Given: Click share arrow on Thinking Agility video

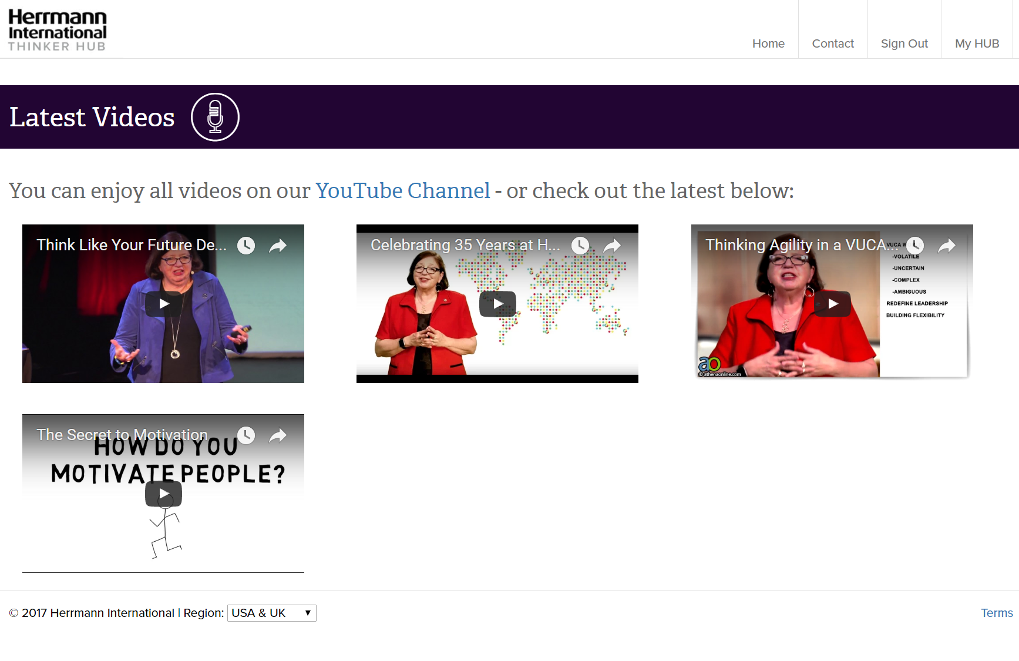Looking at the screenshot, I should pyautogui.click(x=947, y=246).
